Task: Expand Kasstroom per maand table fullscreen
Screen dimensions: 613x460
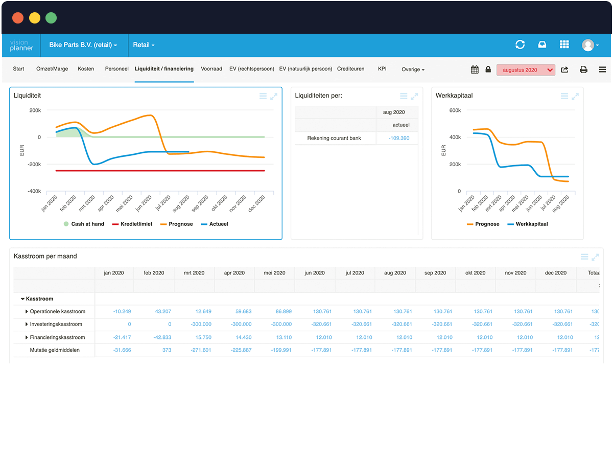Action: click(595, 257)
